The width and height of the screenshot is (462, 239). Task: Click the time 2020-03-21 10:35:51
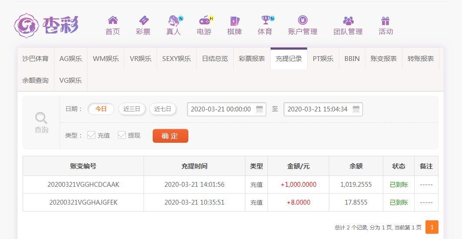194,202
